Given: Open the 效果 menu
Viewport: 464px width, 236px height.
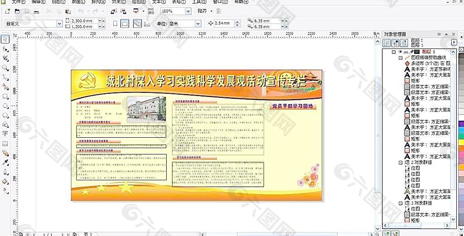Looking at the screenshot, I should (x=118, y=2).
